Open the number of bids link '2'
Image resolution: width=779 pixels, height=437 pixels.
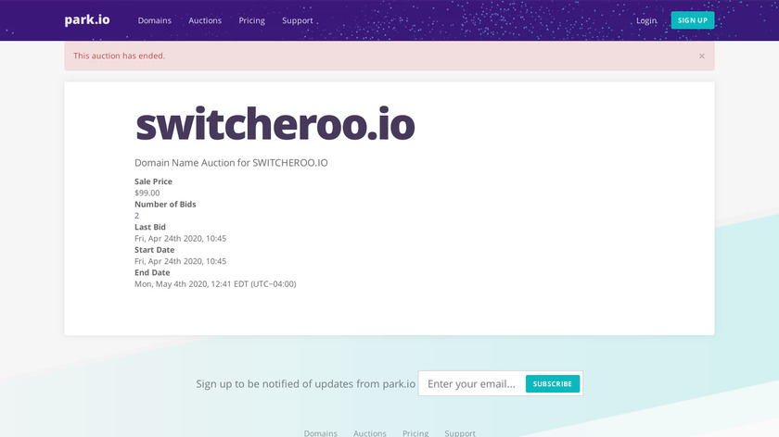click(x=136, y=216)
